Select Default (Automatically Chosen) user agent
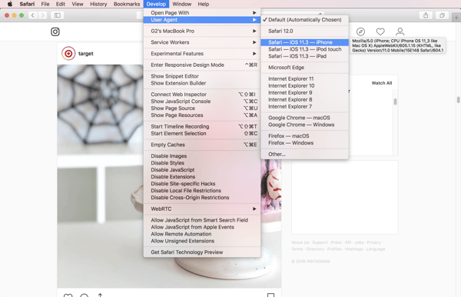 click(304, 20)
